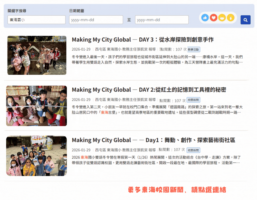Screen dimensions: 257x200
Task: Click the DAY 2 article summary mentioning 東海古堡
Action: tap(157, 110)
